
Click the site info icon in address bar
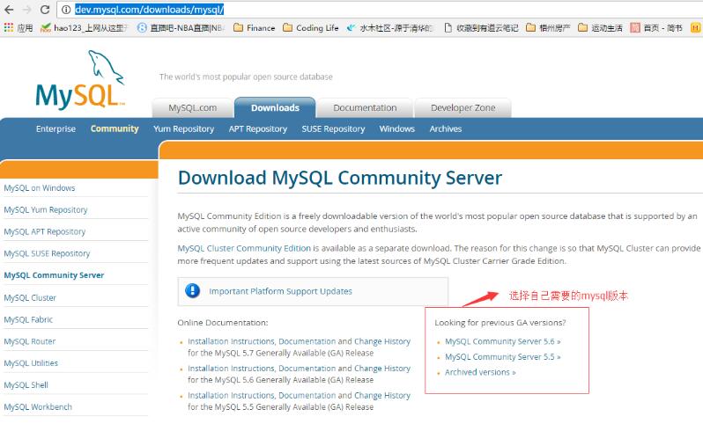pyautogui.click(x=66, y=10)
